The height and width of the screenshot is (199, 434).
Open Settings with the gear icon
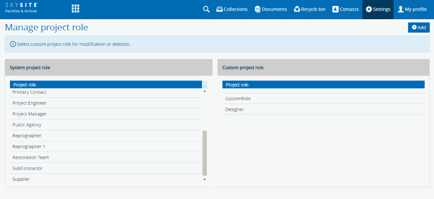(x=378, y=9)
